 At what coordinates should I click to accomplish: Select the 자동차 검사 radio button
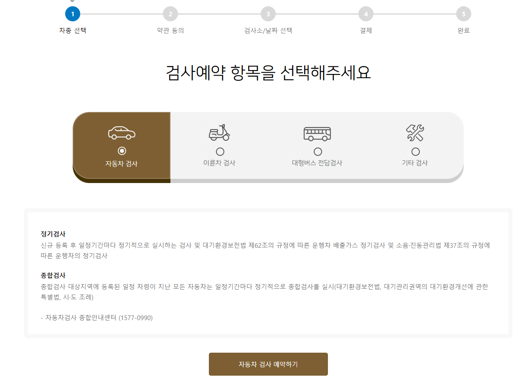coord(122,151)
